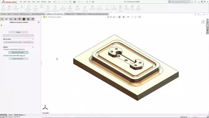This screenshot has height=118, width=209.
Task: Click the Zoom to Area view icon
Action: pos(111,17)
